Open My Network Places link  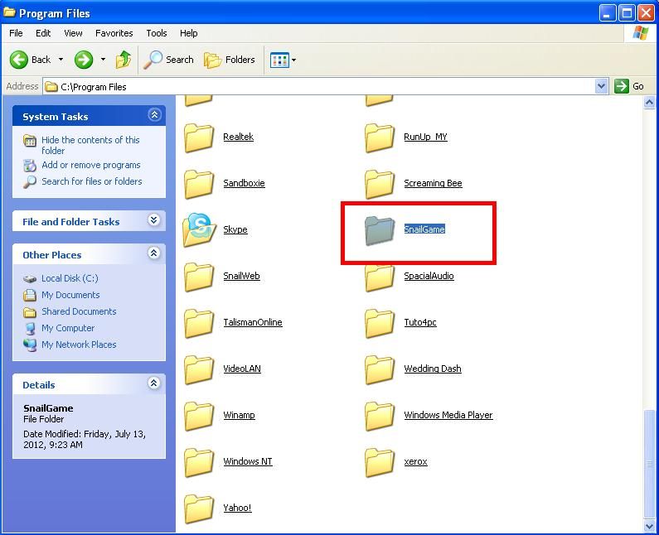point(79,345)
